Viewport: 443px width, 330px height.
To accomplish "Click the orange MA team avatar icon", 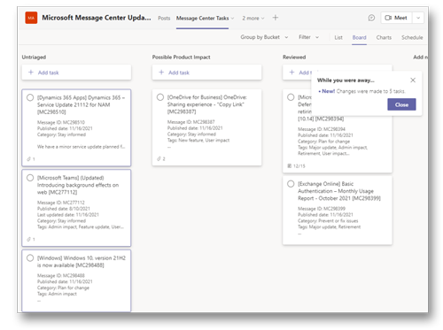I will point(31,18).
